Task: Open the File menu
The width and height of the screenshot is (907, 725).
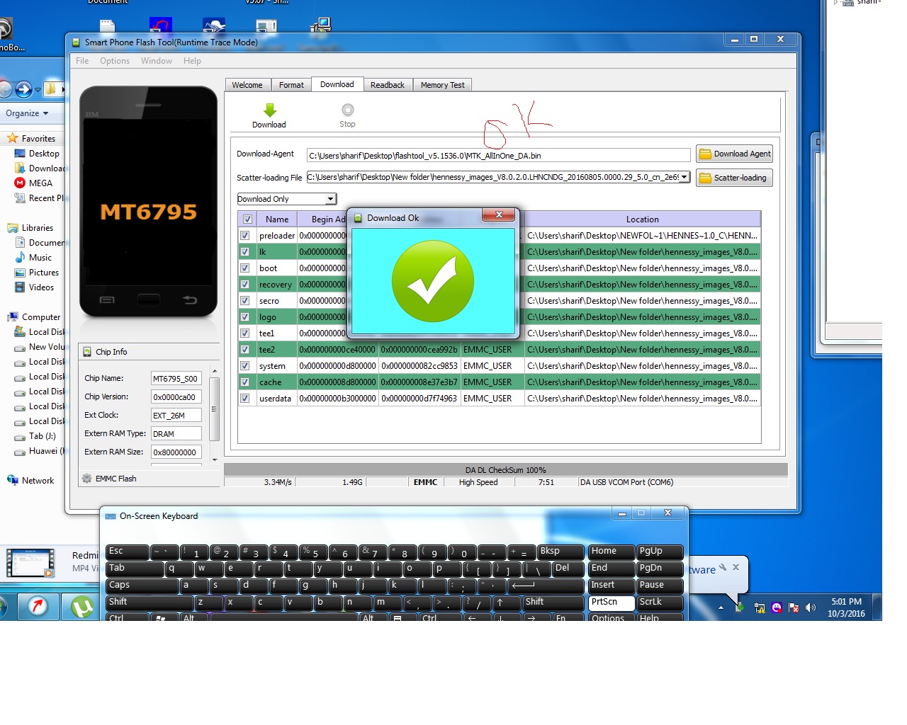Action: (x=82, y=61)
